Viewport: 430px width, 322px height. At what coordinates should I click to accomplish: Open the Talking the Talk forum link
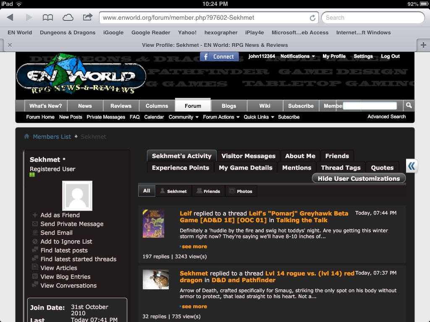[302, 220]
